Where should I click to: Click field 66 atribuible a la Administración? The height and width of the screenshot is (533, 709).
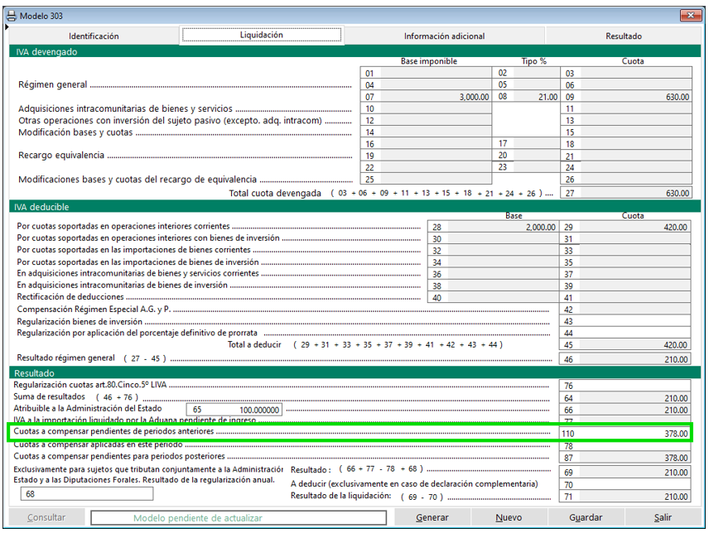point(625,410)
